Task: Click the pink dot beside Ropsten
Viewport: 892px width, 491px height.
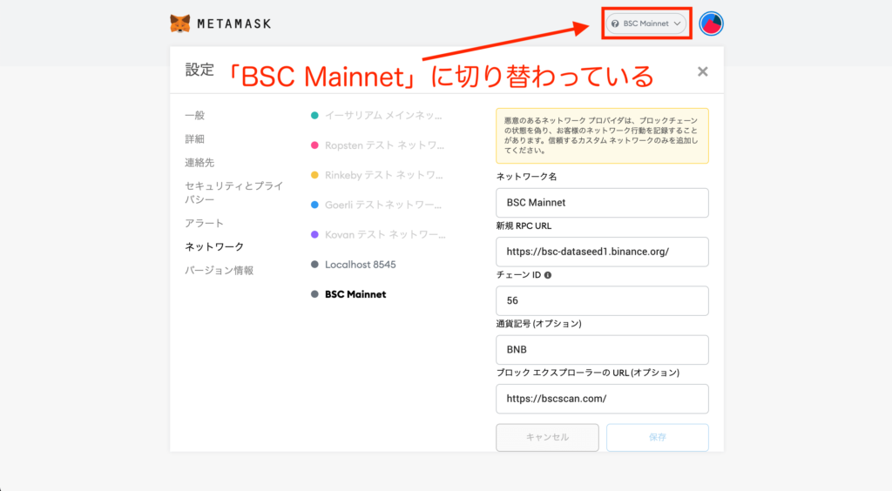Action: coord(314,145)
